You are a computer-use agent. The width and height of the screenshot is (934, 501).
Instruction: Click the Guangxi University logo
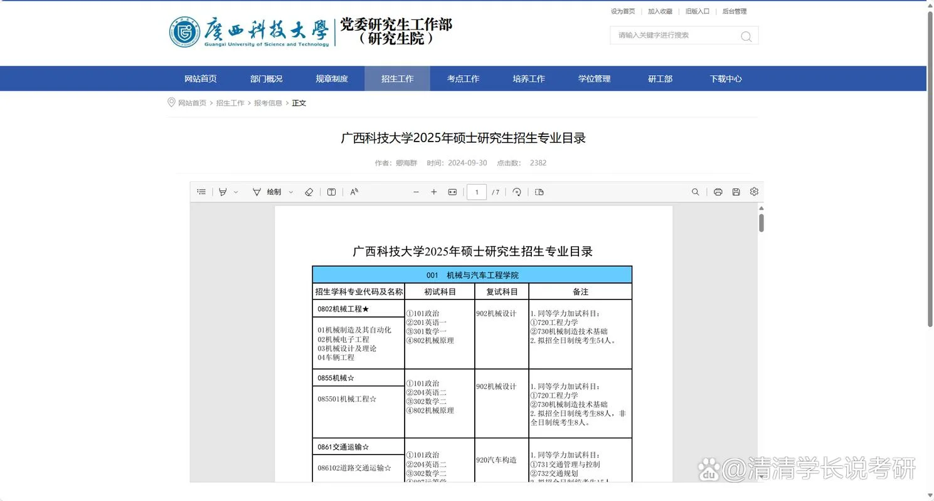(x=248, y=32)
